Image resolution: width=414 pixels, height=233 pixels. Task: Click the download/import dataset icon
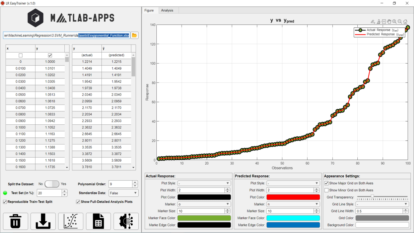click(x=43, y=221)
